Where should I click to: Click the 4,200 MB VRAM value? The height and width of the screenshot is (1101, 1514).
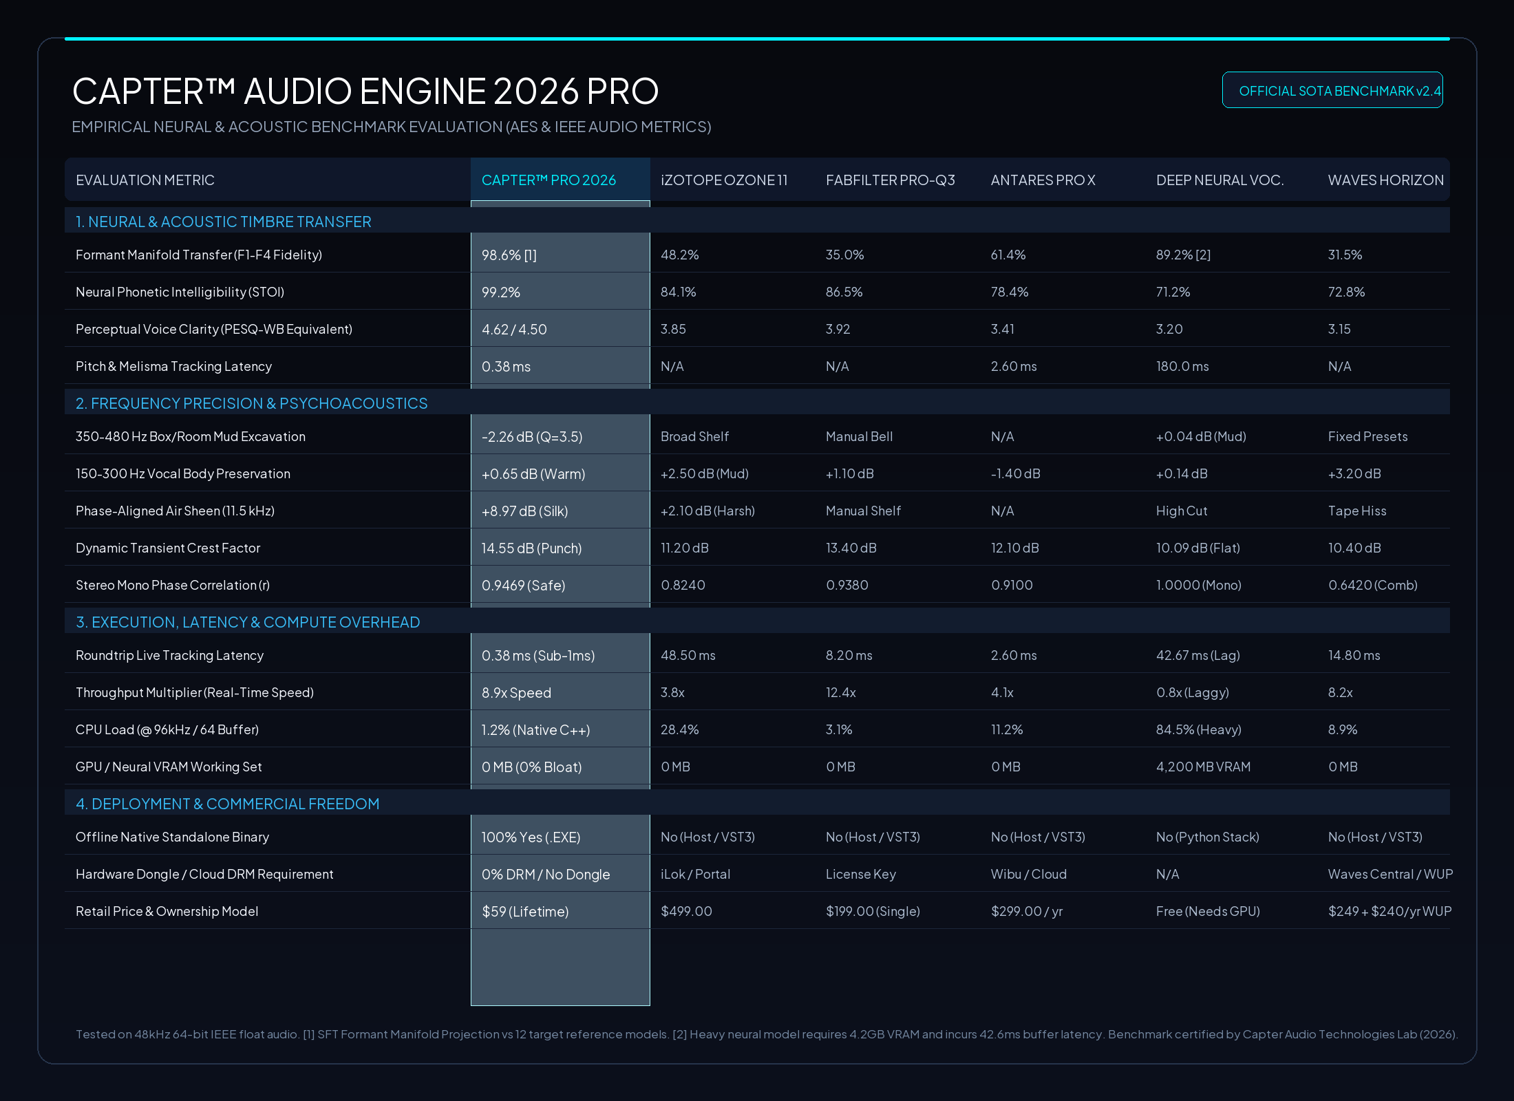coord(1204,767)
